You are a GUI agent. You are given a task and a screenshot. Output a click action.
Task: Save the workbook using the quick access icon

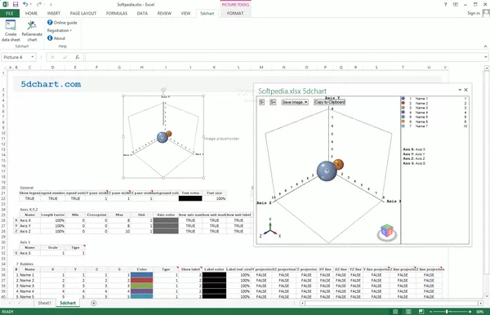click(x=16, y=4)
